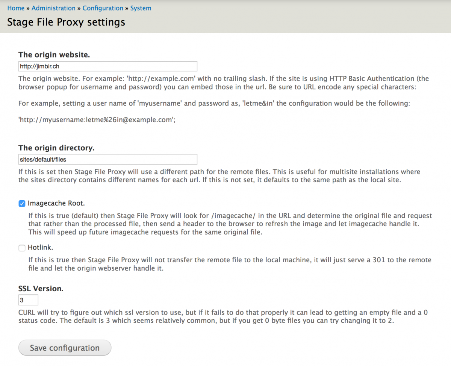The height and width of the screenshot is (366, 451).
Task: Navigate to the Configuration breadcrumb
Action: [x=103, y=8]
